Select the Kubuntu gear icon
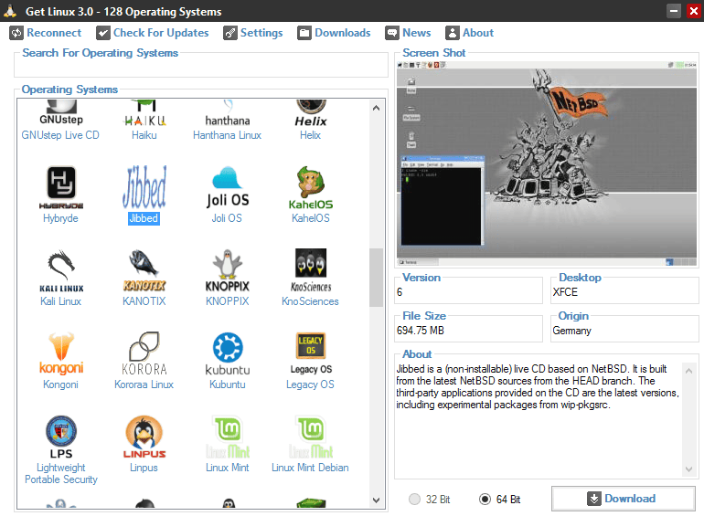 tap(227, 353)
